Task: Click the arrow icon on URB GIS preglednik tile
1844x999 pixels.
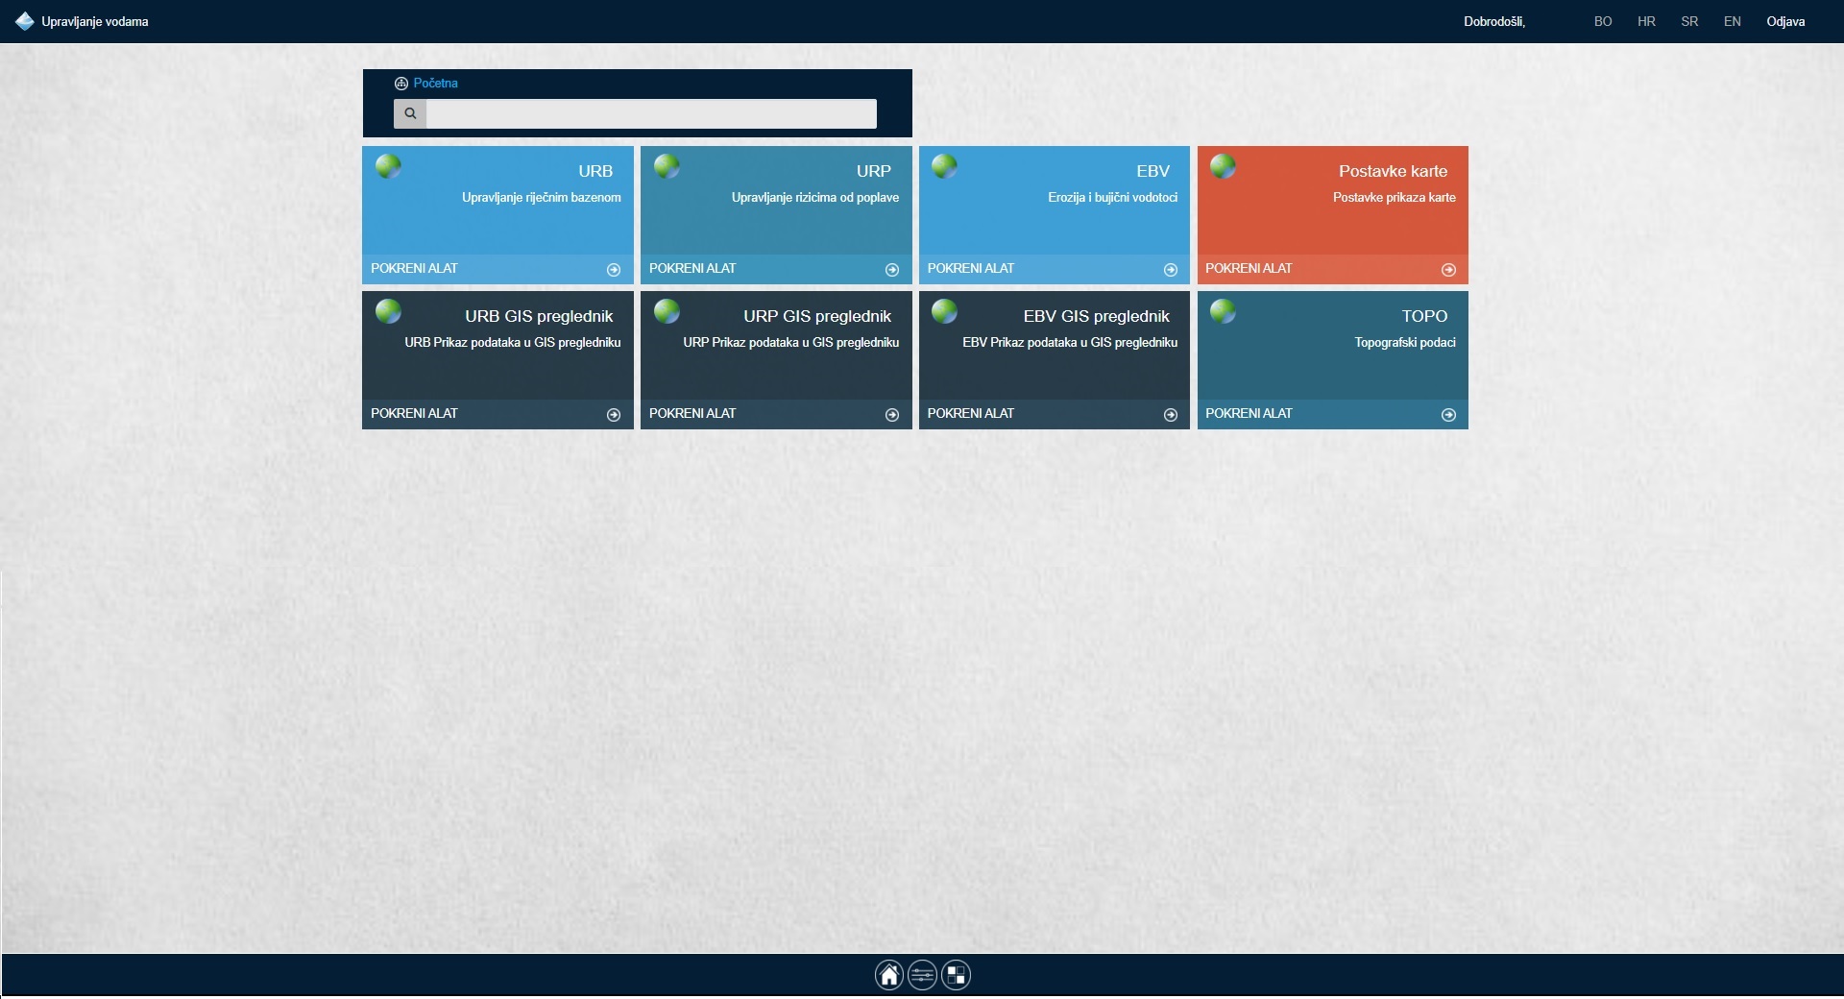Action: coord(613,415)
